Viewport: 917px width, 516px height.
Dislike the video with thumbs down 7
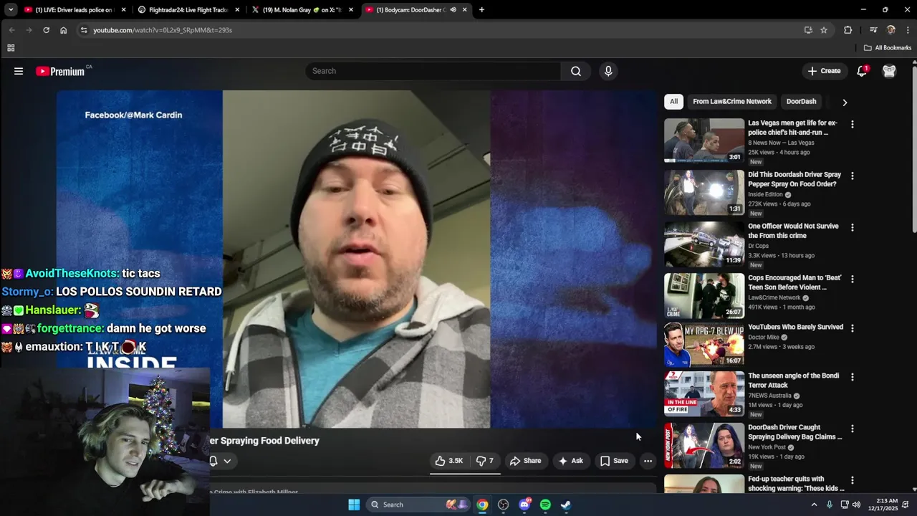click(x=486, y=461)
